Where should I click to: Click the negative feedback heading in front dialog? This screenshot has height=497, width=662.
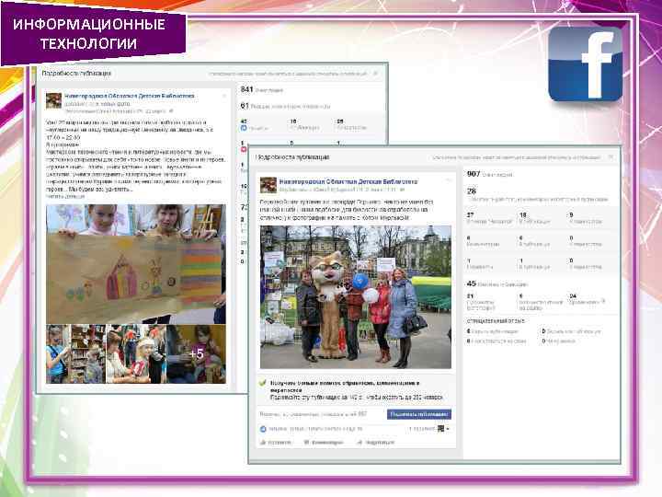496,321
